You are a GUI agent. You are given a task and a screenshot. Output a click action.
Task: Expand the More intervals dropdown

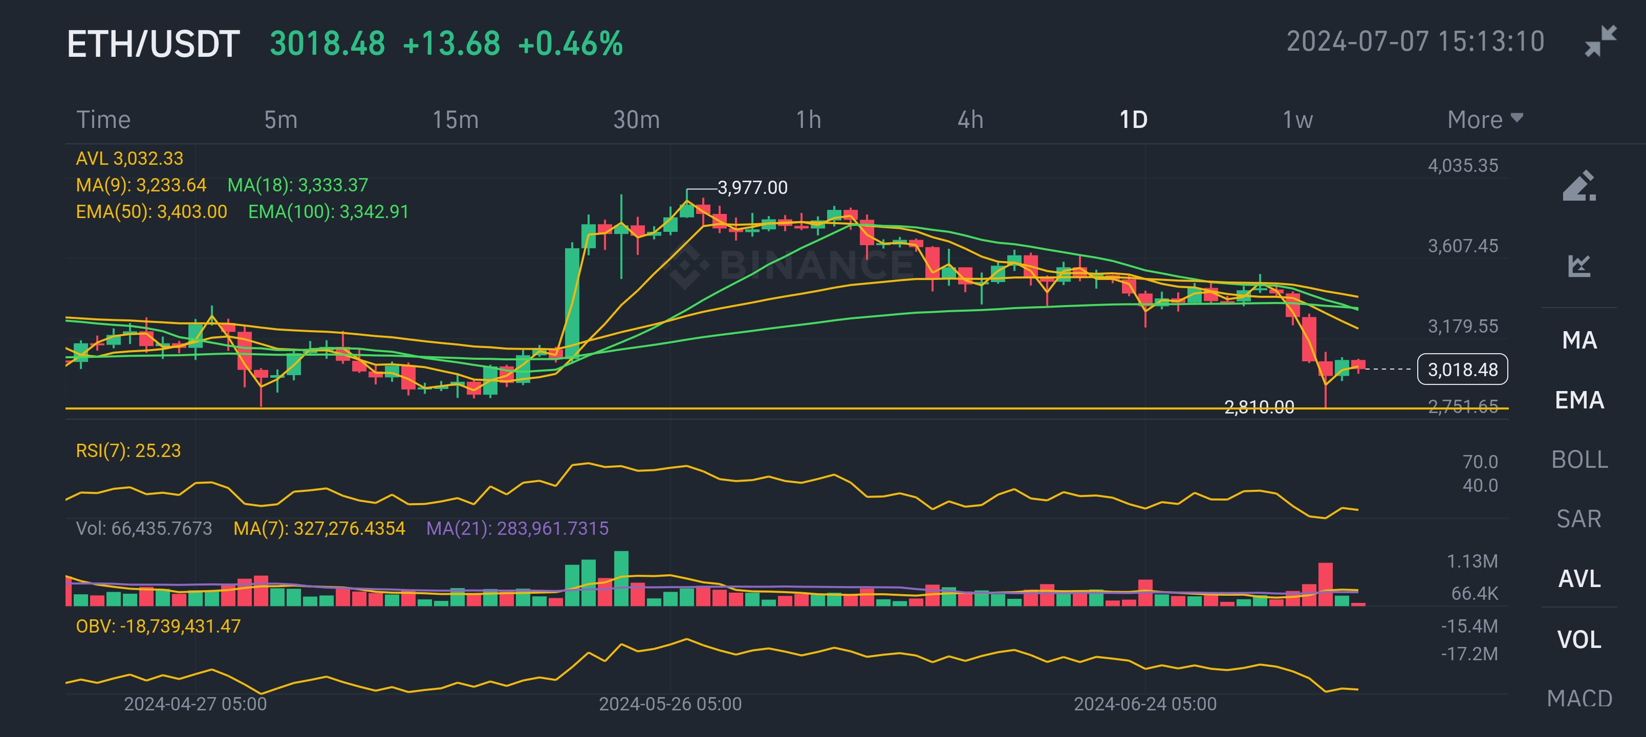(1484, 120)
